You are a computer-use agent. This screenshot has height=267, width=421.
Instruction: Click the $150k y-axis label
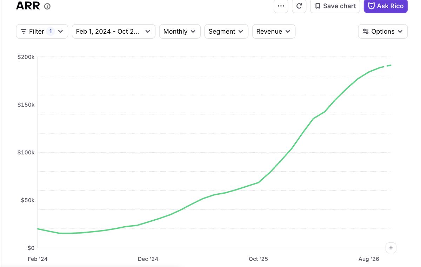click(26, 105)
